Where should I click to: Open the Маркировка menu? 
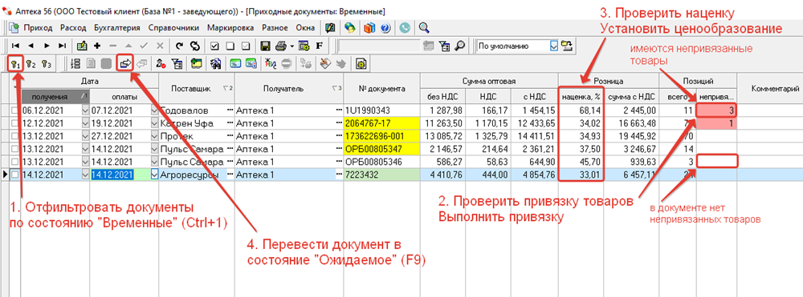(x=230, y=27)
